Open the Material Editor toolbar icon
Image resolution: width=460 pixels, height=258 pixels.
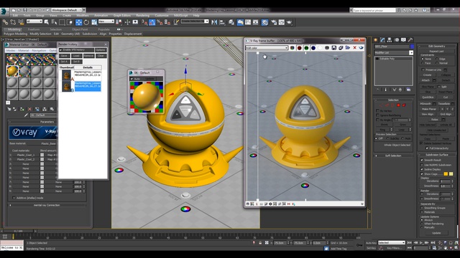click(x=264, y=22)
